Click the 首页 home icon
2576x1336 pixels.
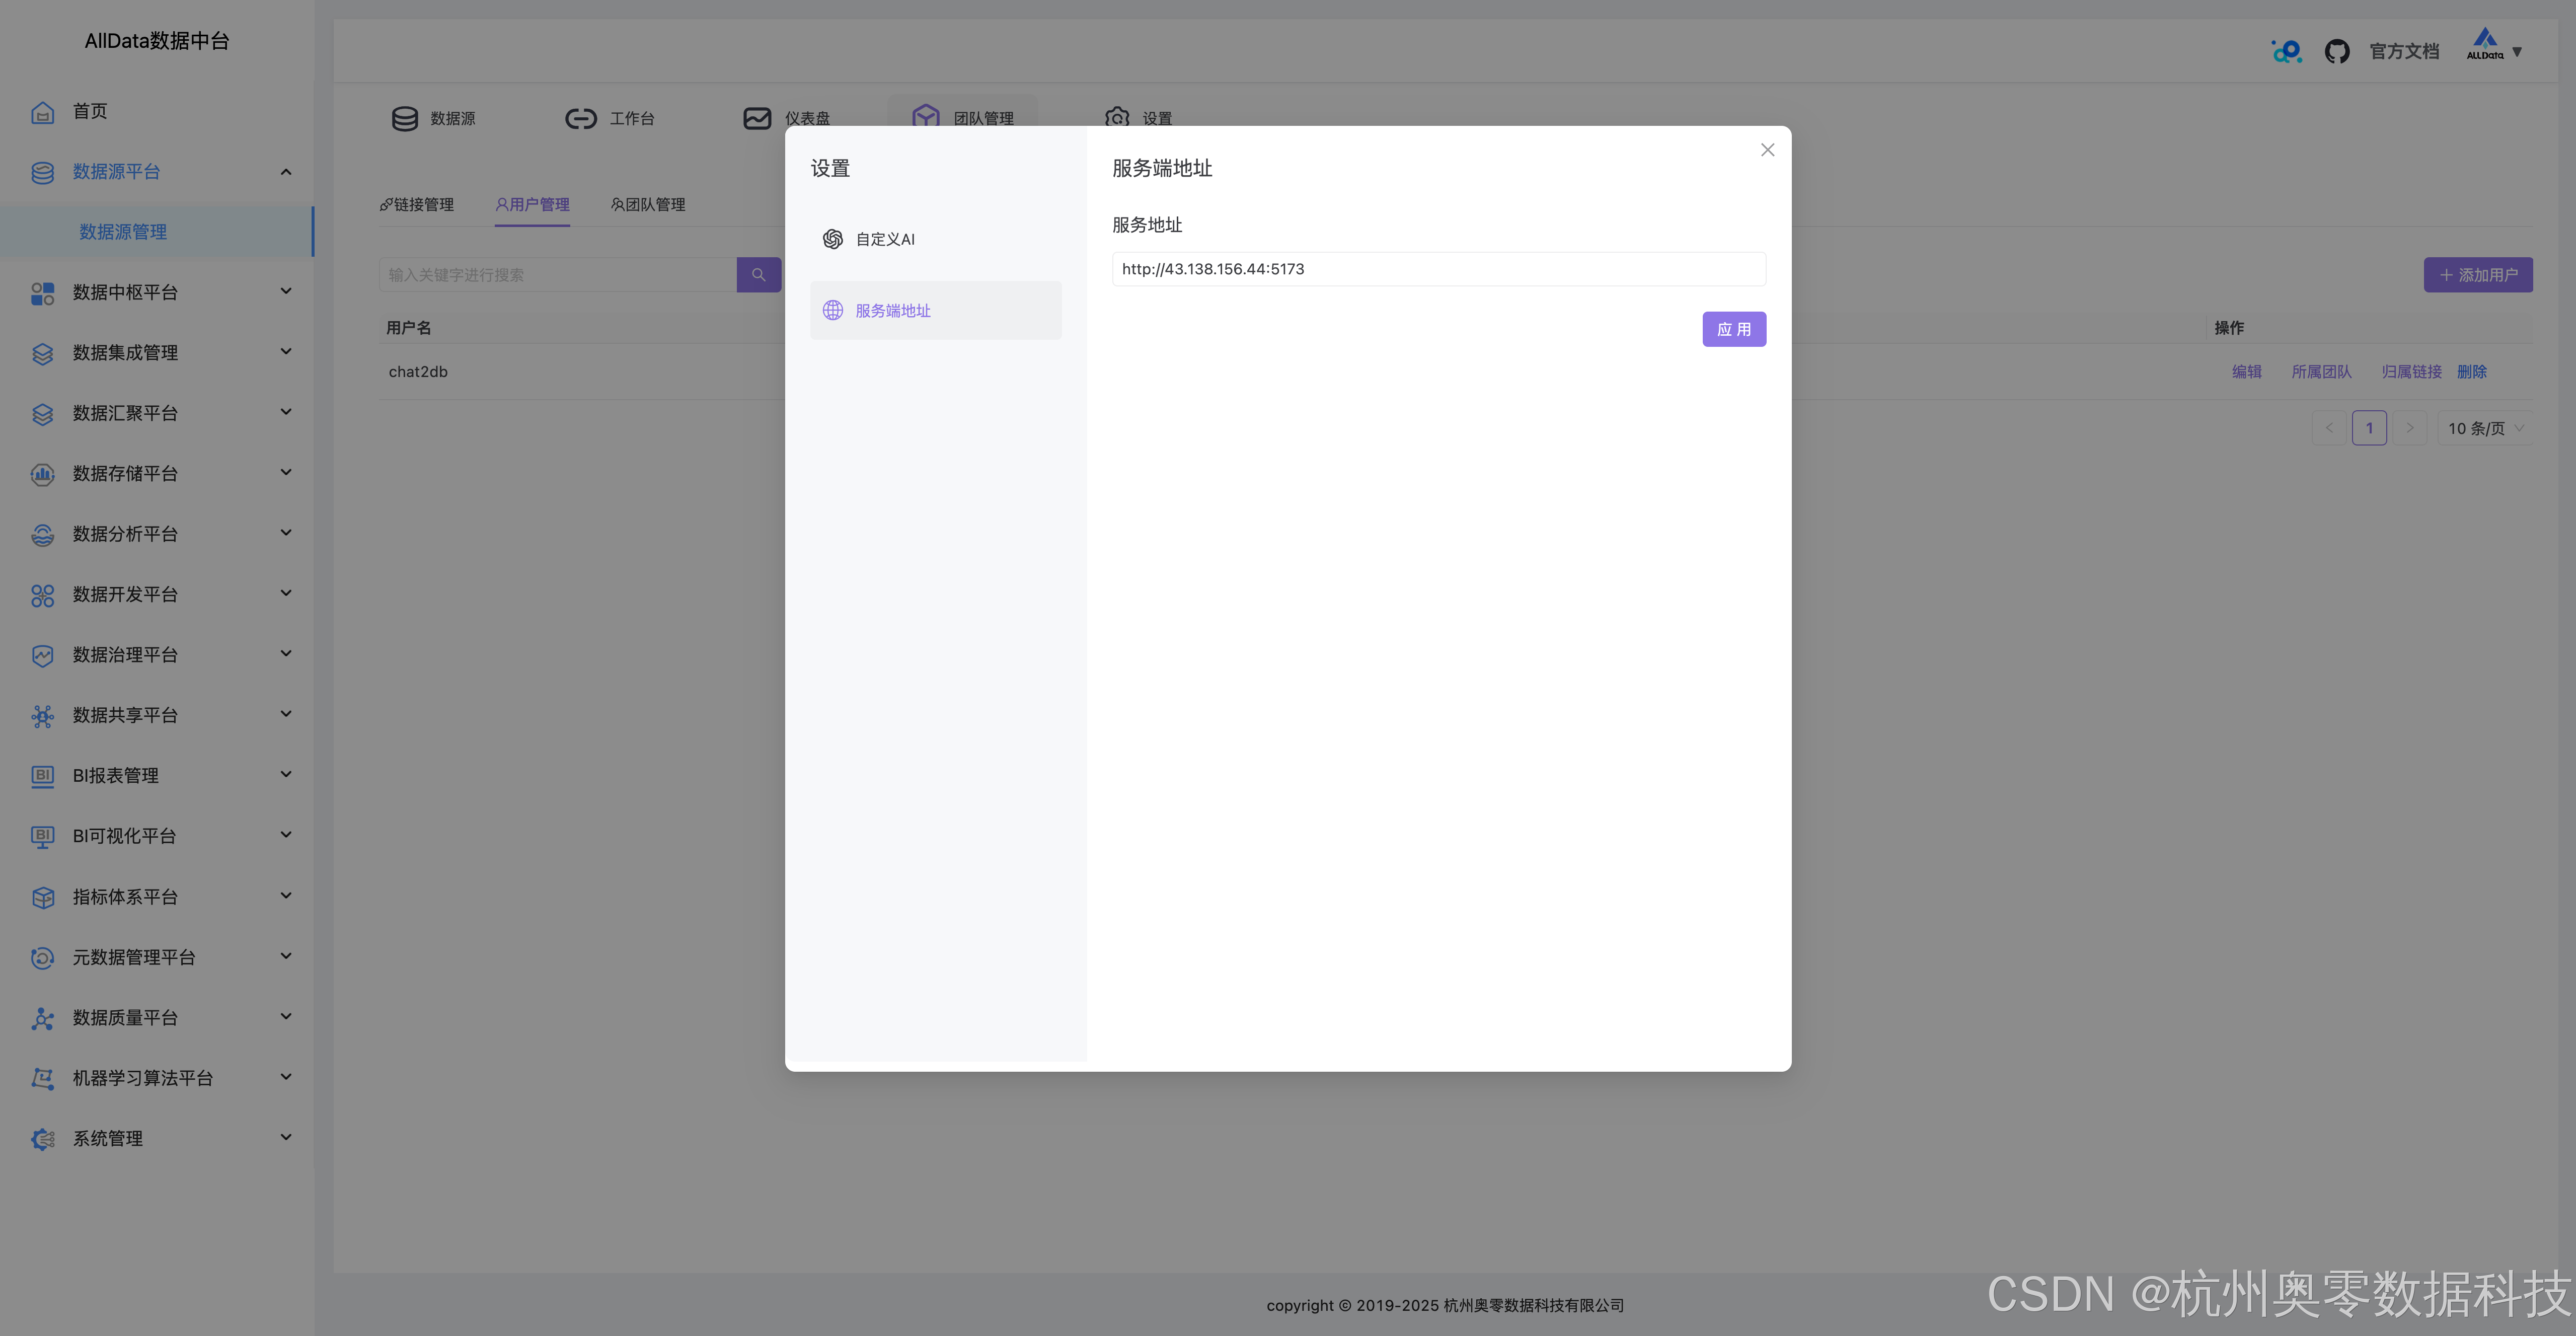[42, 112]
